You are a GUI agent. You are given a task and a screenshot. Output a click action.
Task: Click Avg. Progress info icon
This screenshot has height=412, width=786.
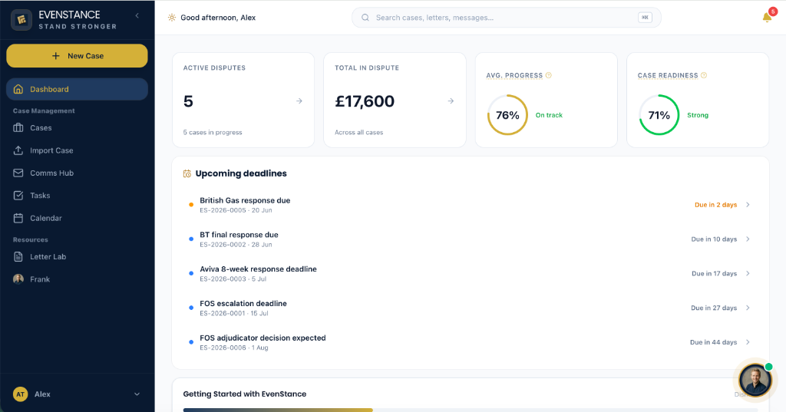tap(548, 75)
